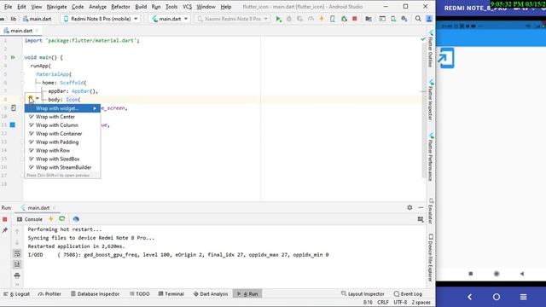Open the AVD Manager phone icon
Image resolution: width=546 pixels, height=307 pixels.
tap(393, 19)
